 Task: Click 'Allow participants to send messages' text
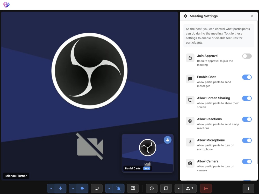[214, 84]
